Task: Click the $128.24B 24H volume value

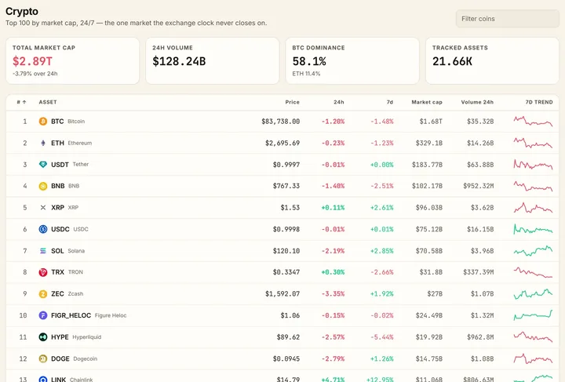Action: 179,61
